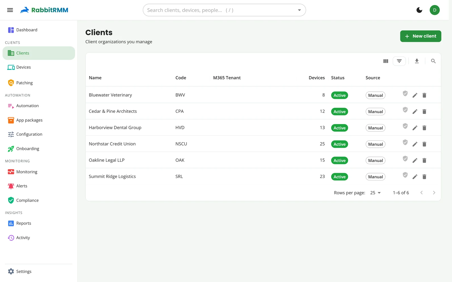Go to the previous page chevron
This screenshot has width=452, height=282.
pyautogui.click(x=421, y=193)
